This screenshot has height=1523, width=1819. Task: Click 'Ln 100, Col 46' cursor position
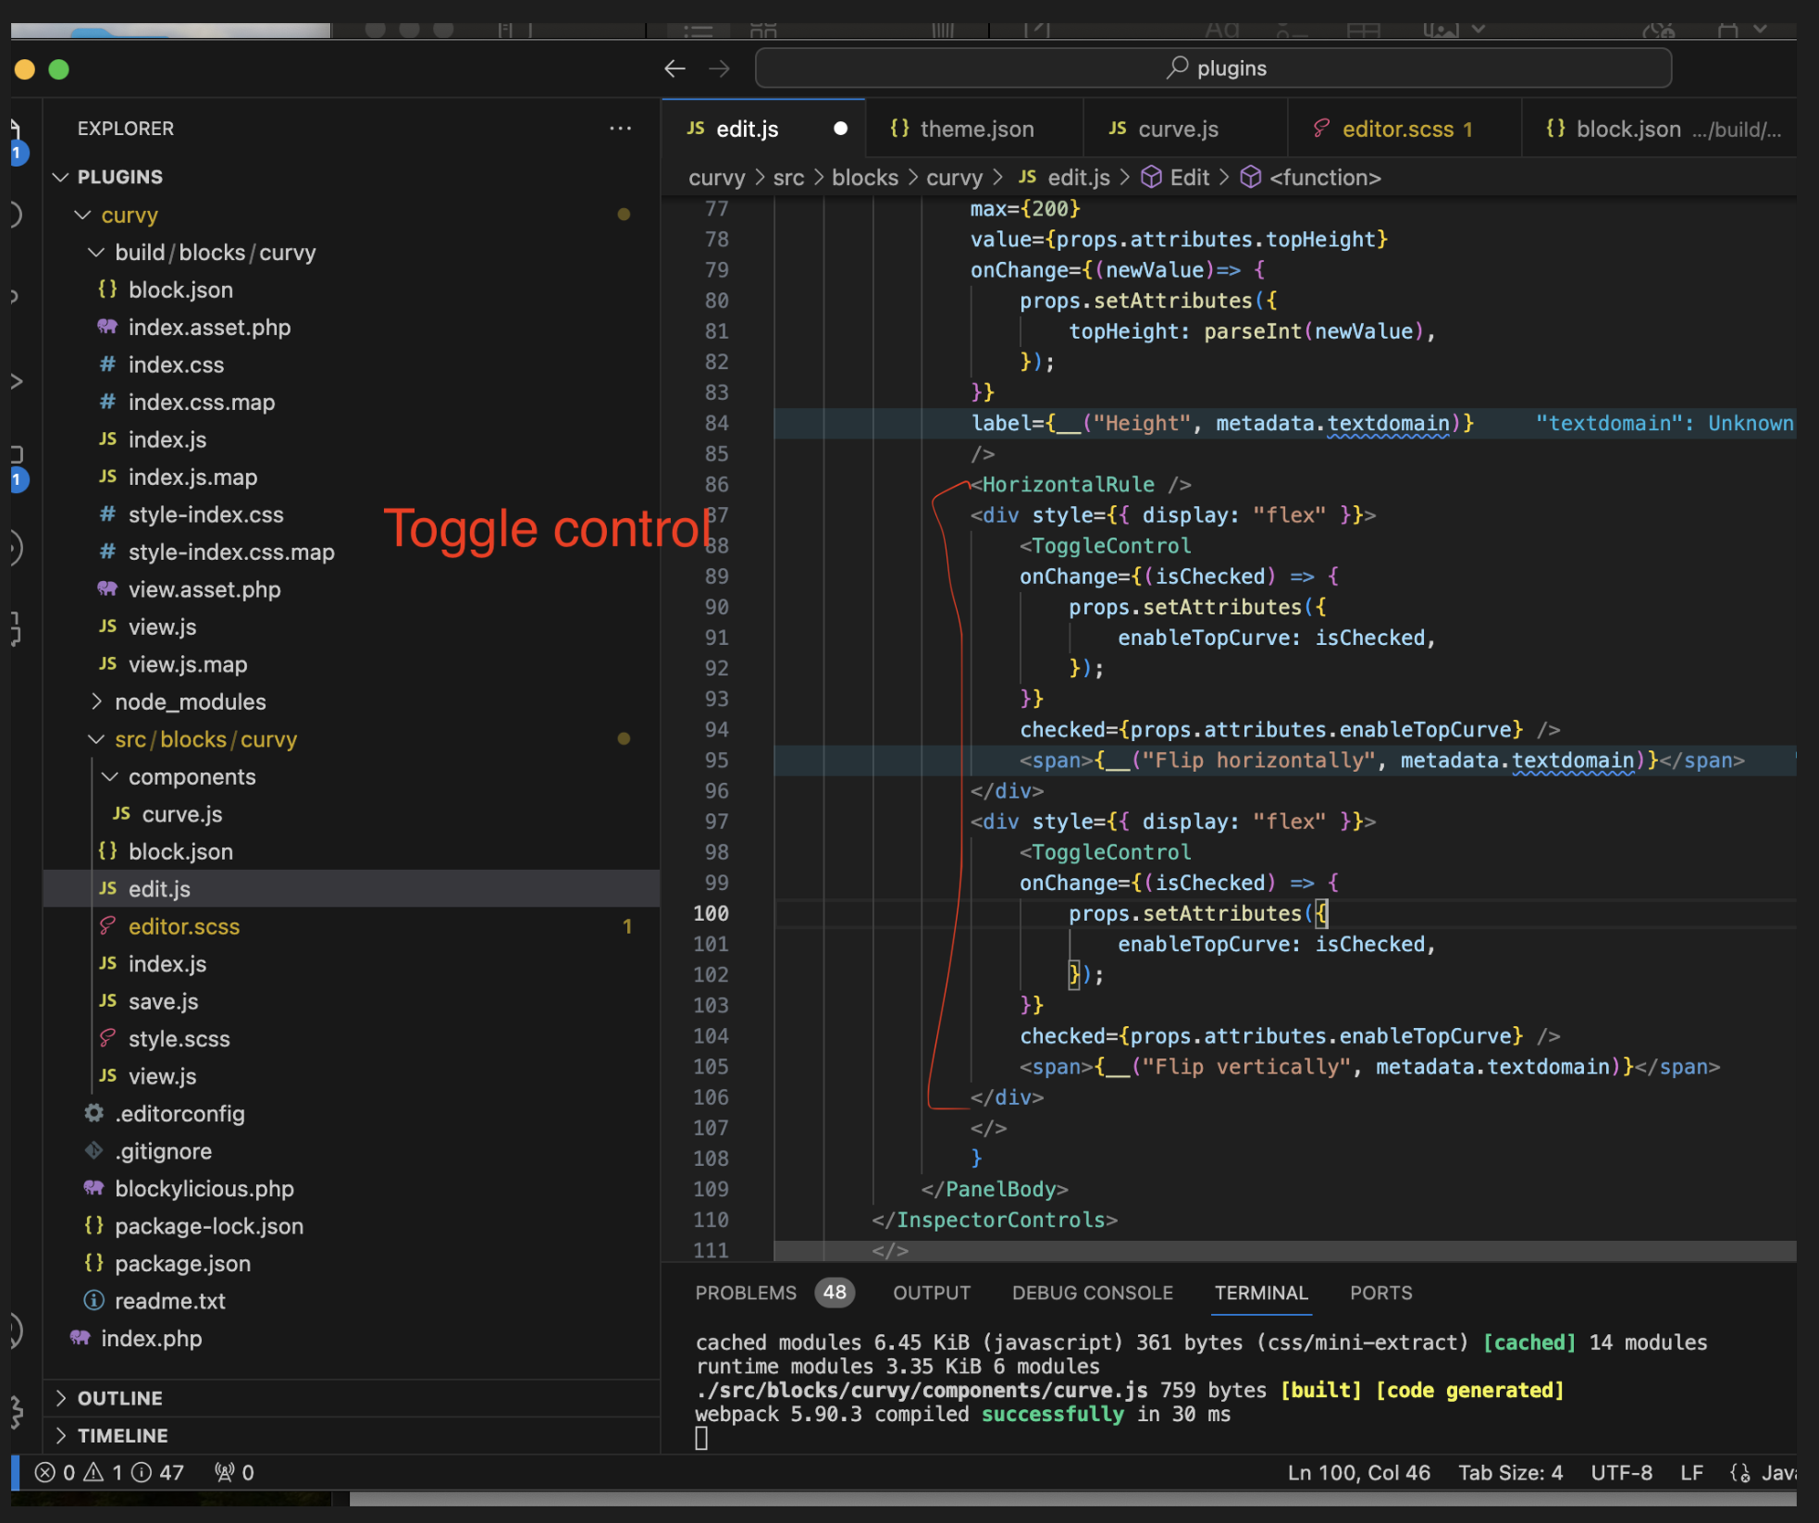(x=1359, y=1472)
